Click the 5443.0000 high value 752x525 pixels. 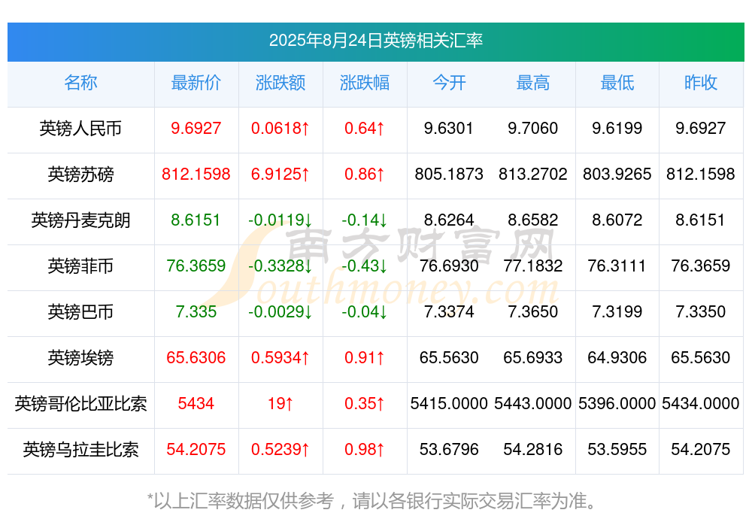533,403
